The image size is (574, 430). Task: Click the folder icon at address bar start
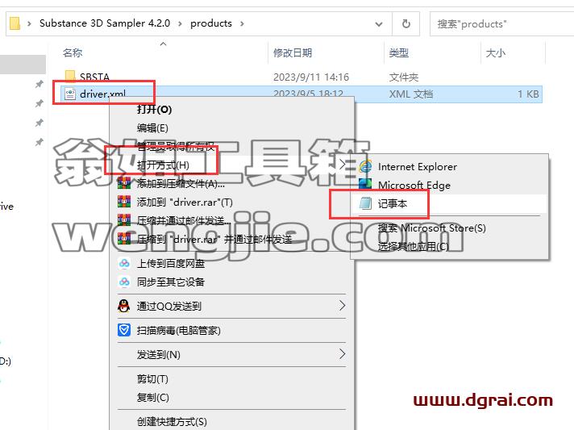pos(15,23)
